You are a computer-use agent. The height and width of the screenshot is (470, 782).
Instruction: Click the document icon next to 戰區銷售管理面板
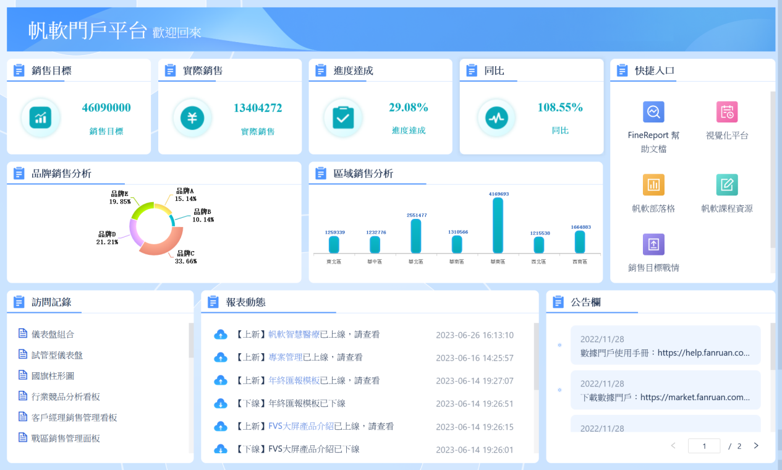click(x=23, y=438)
